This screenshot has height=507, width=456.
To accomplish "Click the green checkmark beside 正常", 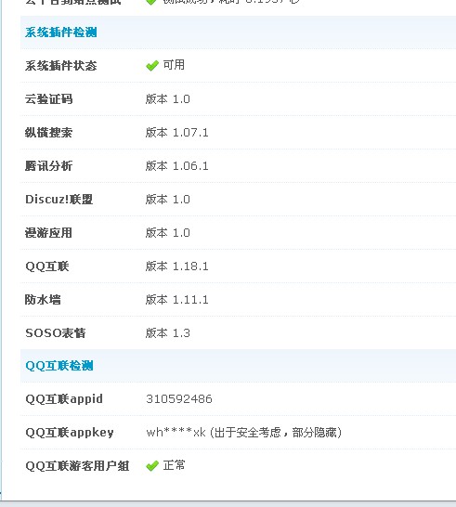I will tap(152, 466).
